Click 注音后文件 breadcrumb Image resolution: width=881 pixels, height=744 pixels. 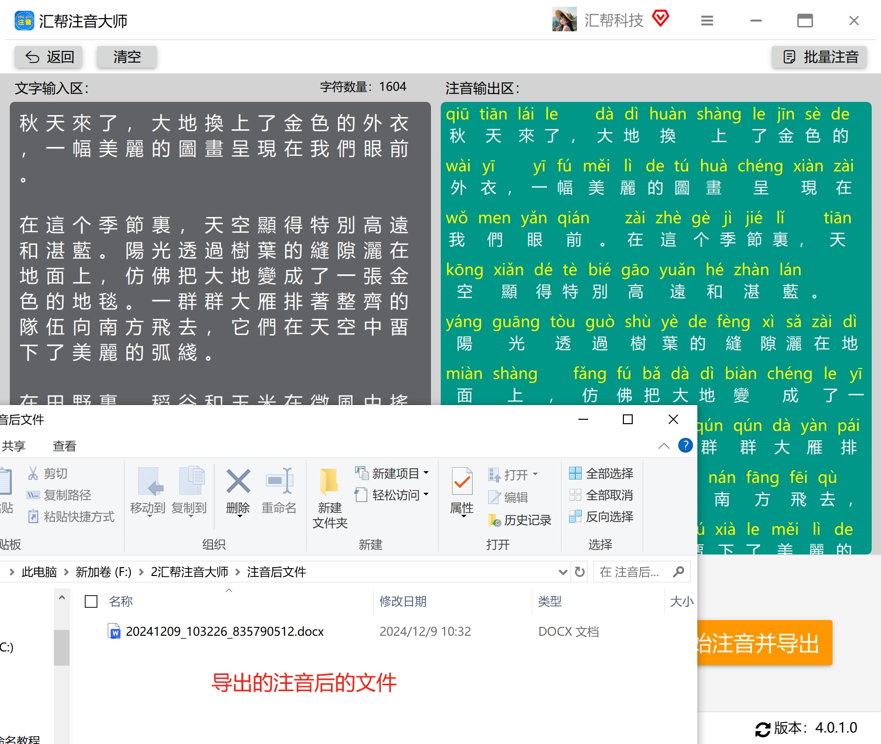coord(276,572)
